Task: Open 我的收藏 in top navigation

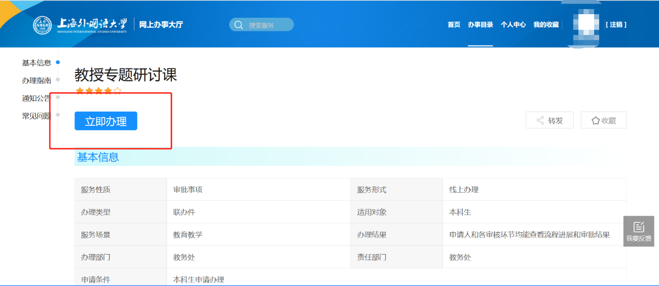Action: (x=546, y=25)
